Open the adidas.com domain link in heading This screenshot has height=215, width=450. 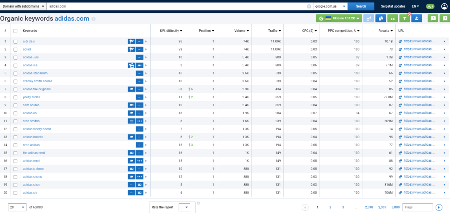click(x=72, y=18)
